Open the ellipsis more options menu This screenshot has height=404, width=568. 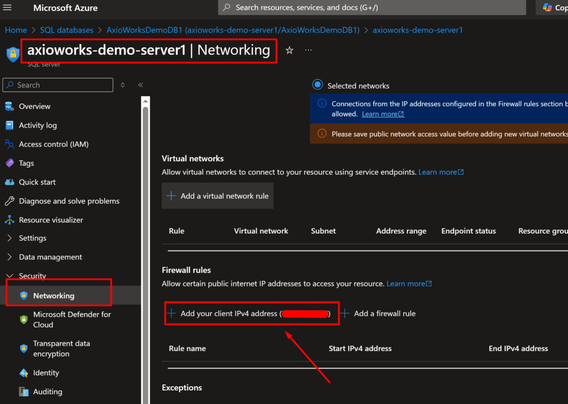point(308,50)
